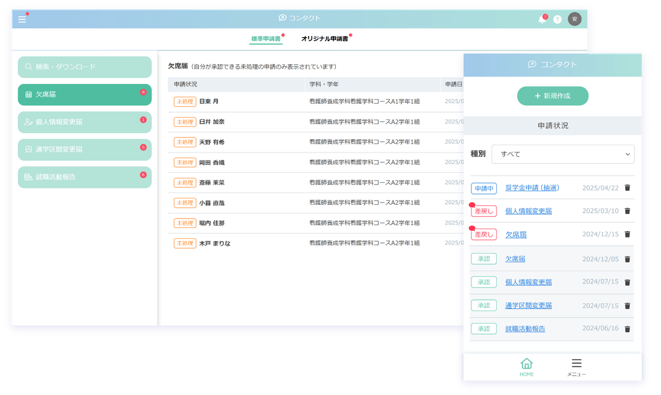The width and height of the screenshot is (661, 395).
Task: Open notifications via the bell icon
Action: coord(541,19)
